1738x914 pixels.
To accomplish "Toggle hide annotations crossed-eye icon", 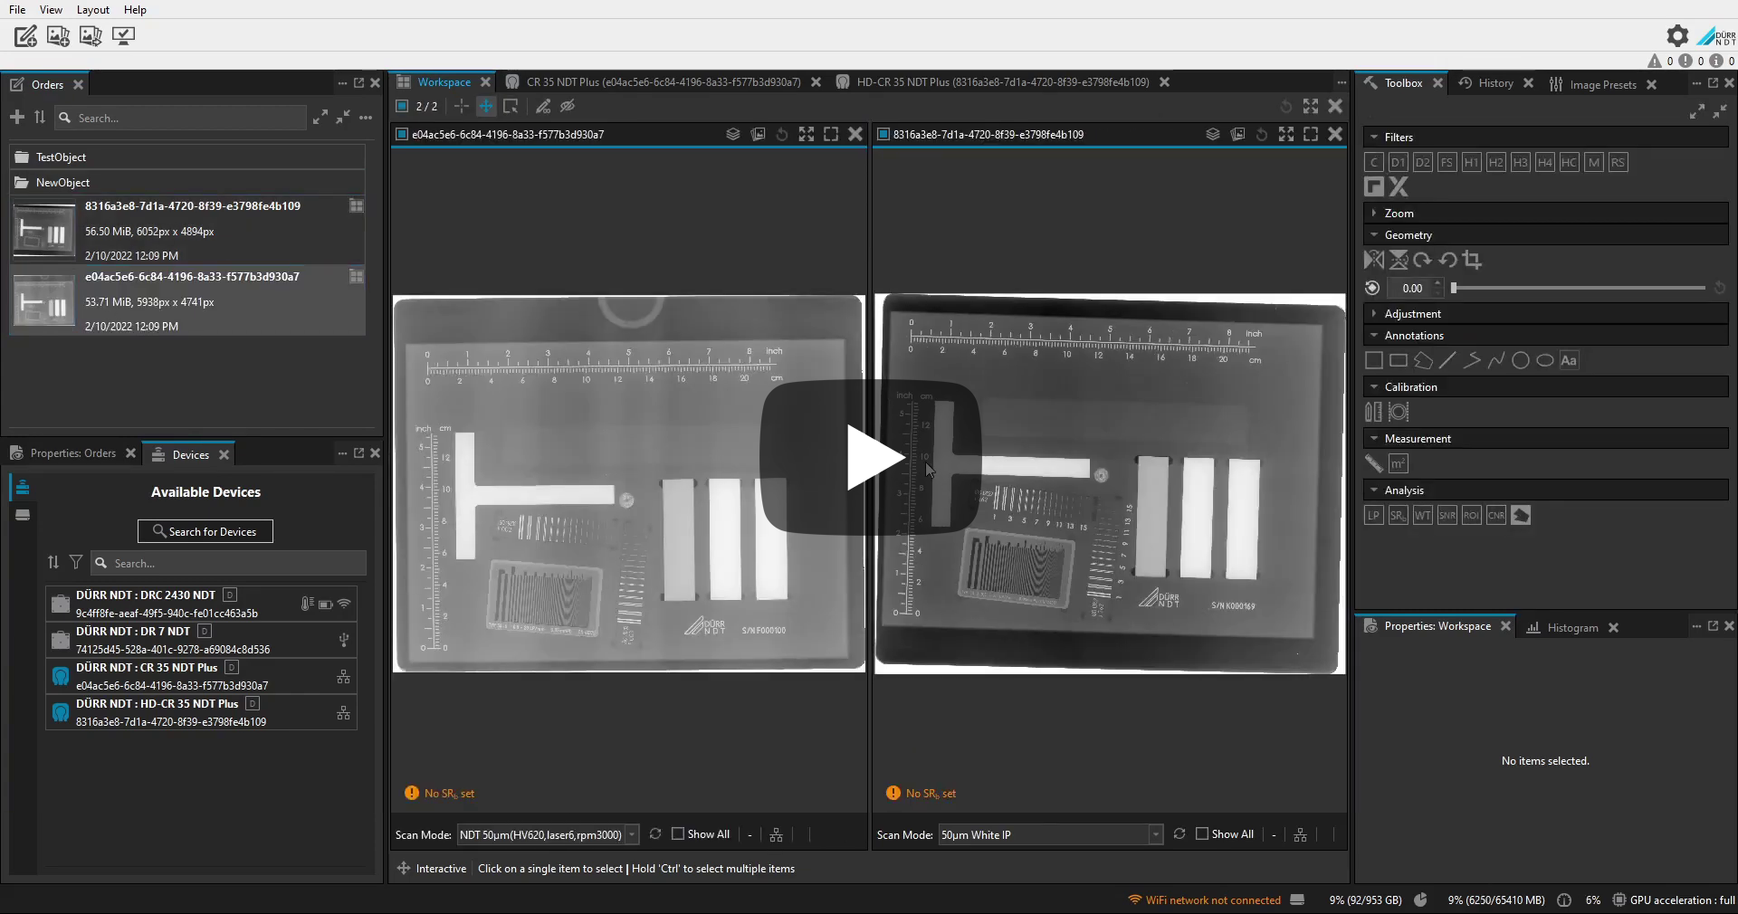I will click(x=568, y=107).
